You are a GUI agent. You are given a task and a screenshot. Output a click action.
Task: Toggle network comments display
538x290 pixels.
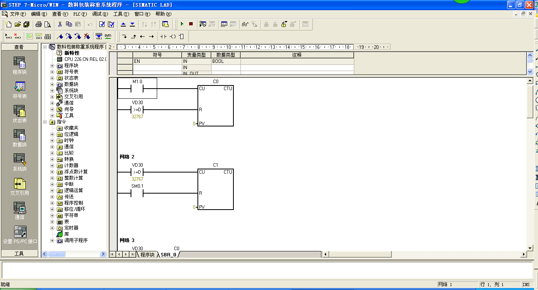[39, 36]
